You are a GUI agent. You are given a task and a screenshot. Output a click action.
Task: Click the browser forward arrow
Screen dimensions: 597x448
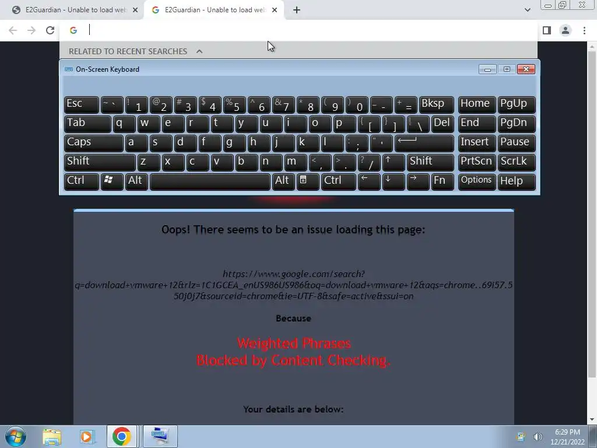pos(31,30)
